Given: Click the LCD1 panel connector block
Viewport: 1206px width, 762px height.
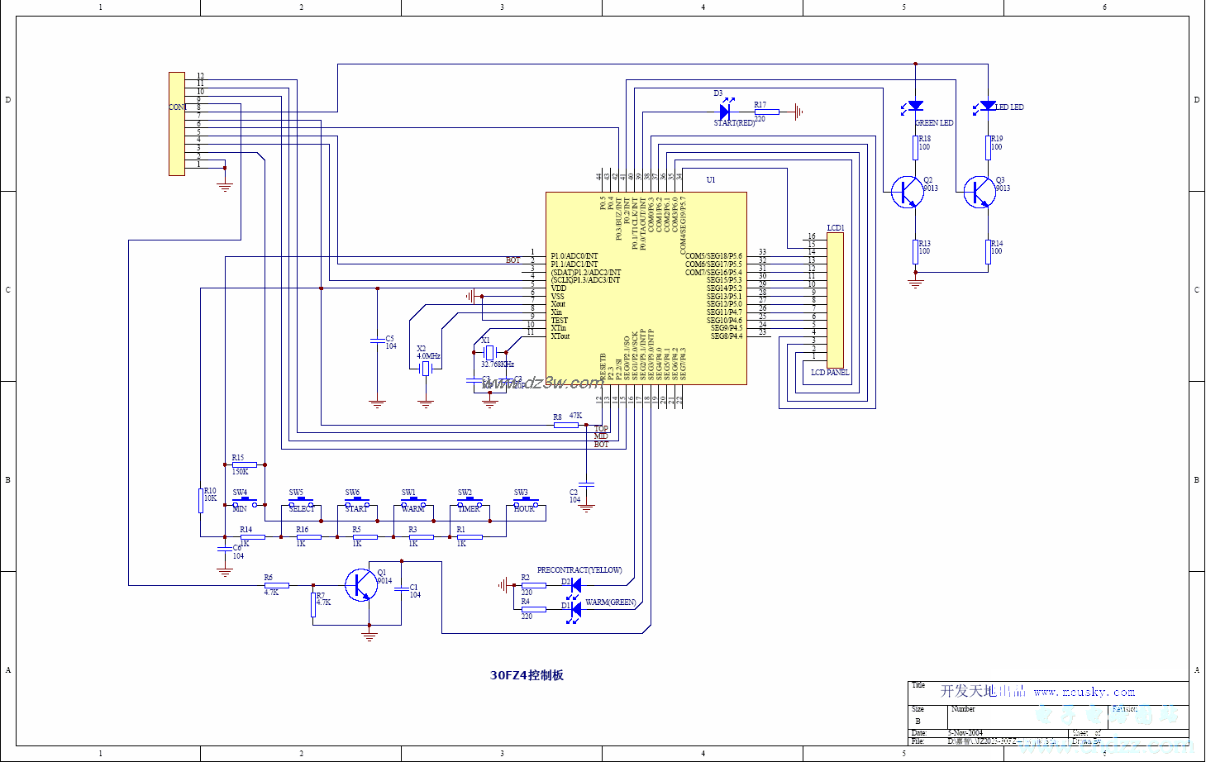Looking at the screenshot, I should click(x=835, y=300).
